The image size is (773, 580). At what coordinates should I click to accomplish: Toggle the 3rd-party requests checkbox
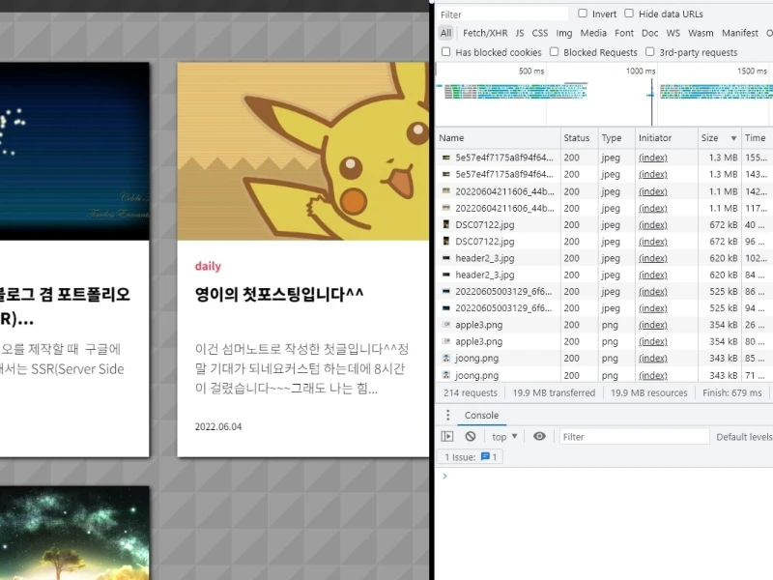point(649,52)
